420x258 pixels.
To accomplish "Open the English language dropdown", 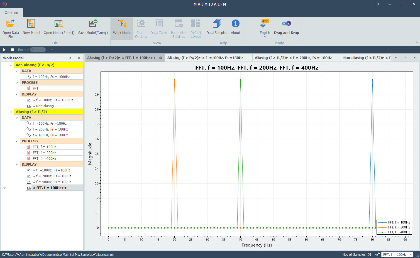I will pyautogui.click(x=265, y=28).
